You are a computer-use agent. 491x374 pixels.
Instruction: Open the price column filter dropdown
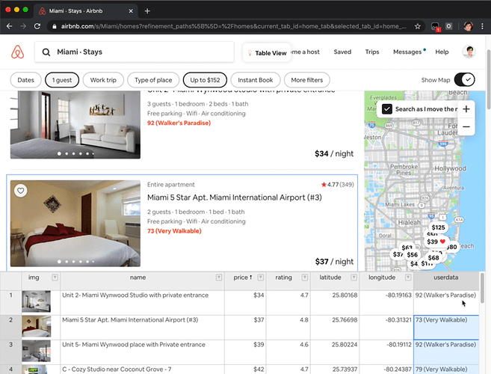pos(261,278)
